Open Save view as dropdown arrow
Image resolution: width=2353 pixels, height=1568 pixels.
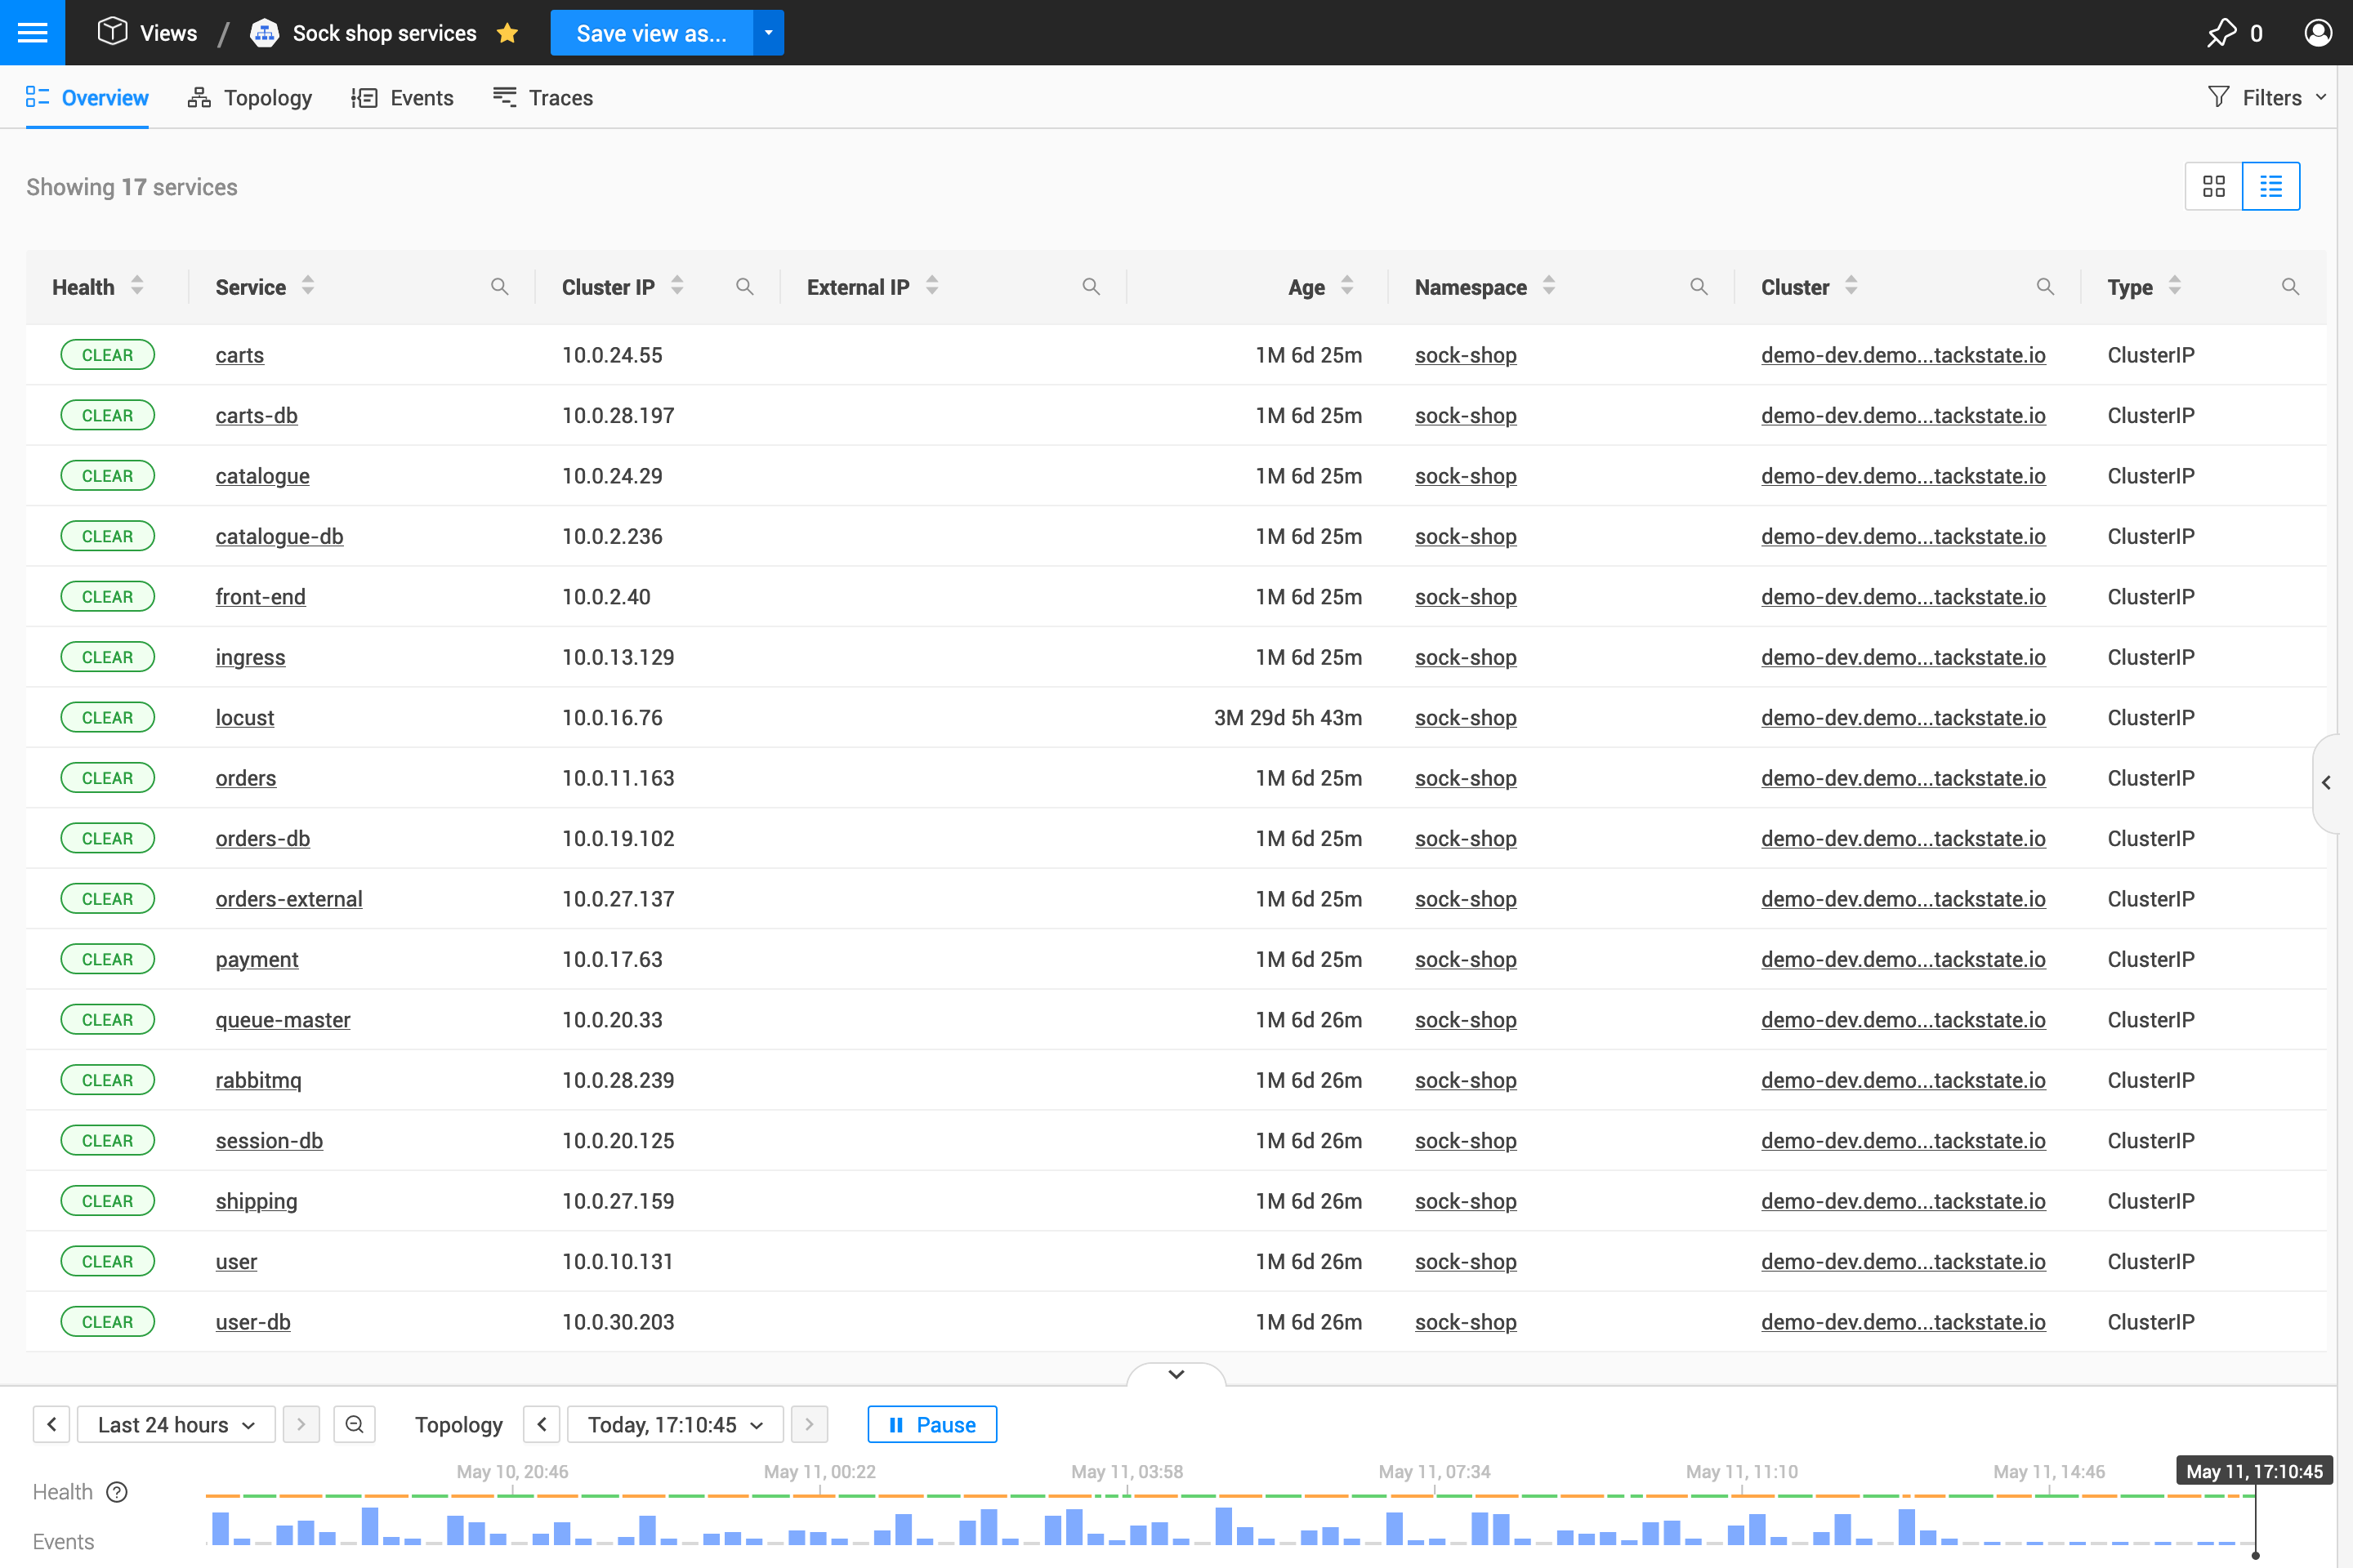[768, 33]
